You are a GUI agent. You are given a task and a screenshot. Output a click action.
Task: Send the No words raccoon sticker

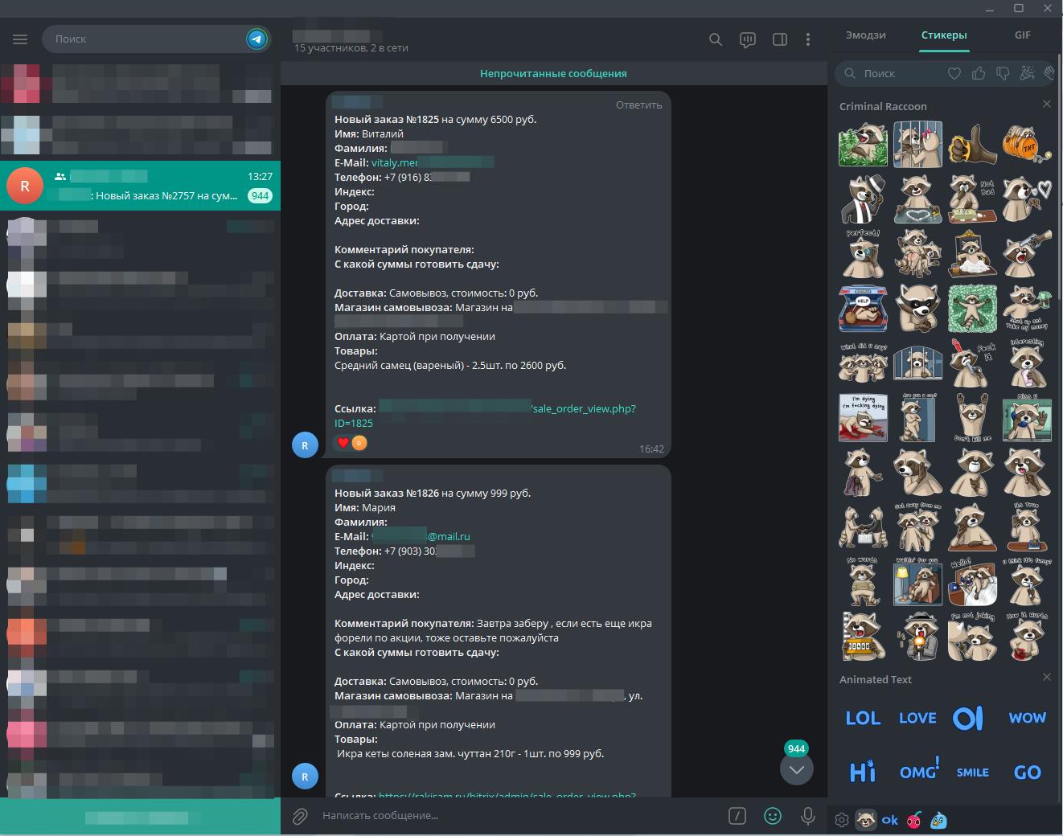coord(863,581)
